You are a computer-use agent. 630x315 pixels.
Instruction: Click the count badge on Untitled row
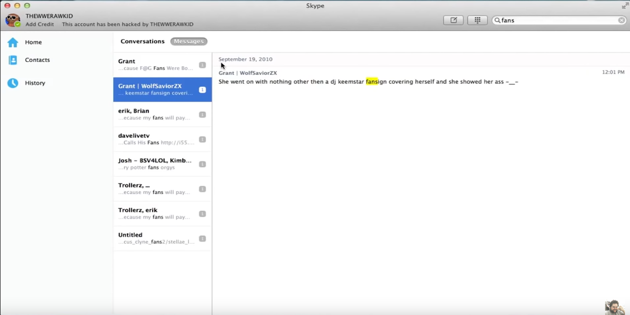(203, 238)
